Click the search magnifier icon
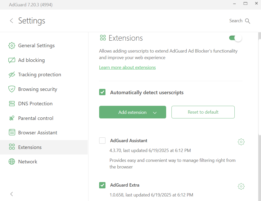 coord(248,21)
